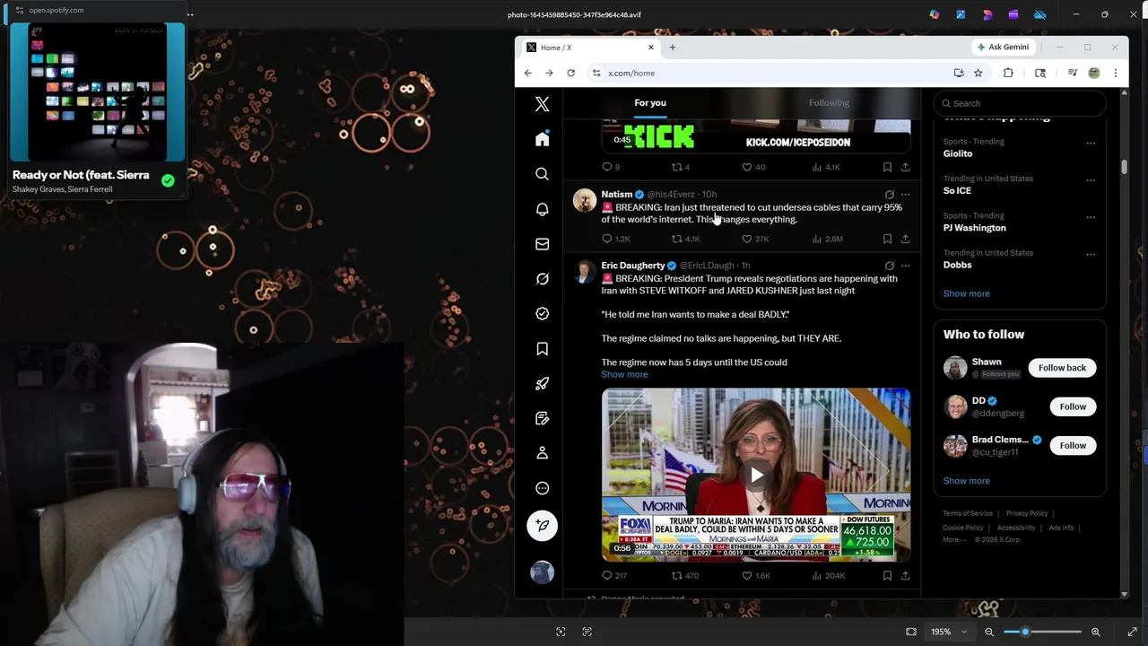Open Natism's profile name link
Screen dimensions: 1148x646
[616, 195]
